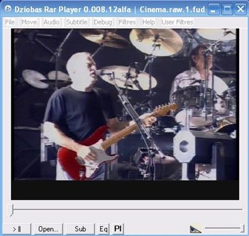Click the volume slider handle
Screen dimensions: 249x236
pos(242,229)
